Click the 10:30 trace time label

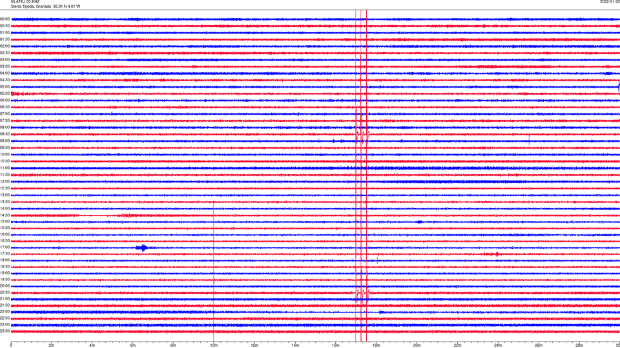click(x=5, y=161)
